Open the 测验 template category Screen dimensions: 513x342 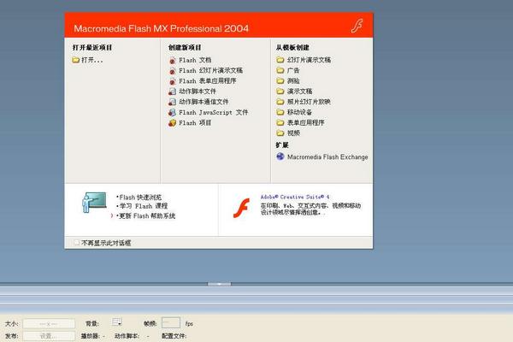pyautogui.click(x=293, y=81)
